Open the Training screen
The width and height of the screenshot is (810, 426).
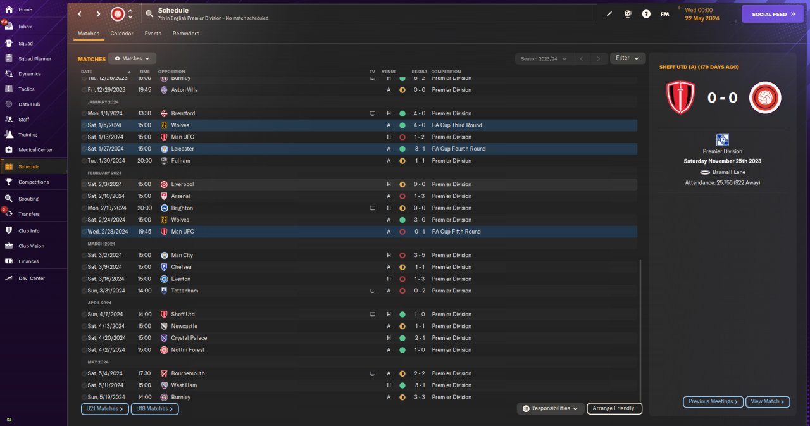point(27,135)
